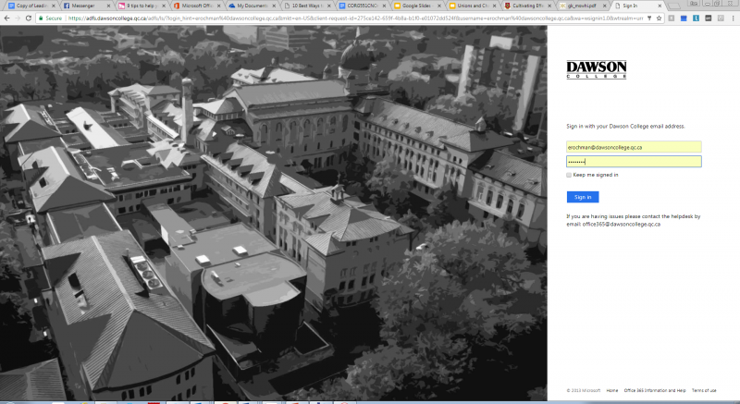Switch to the 'Unions and Ch' tab
The width and height of the screenshot is (740, 404).
(473, 6)
